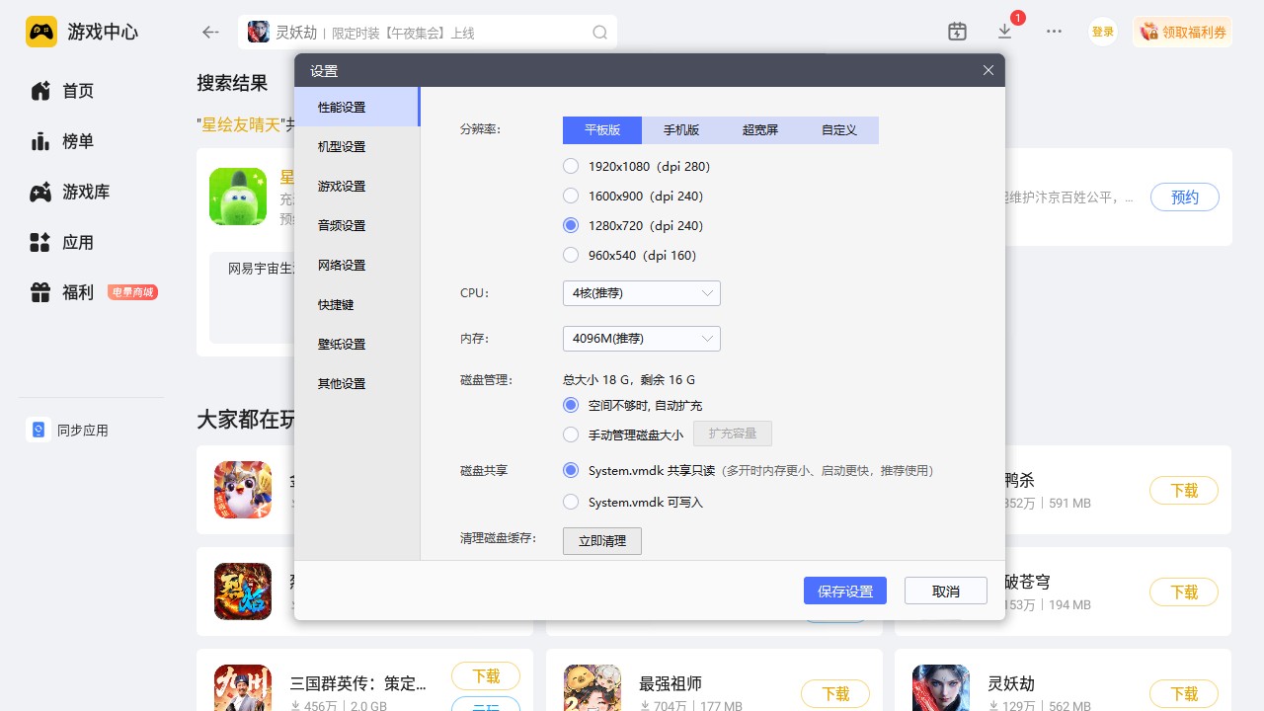Select System.vmdk 可写入 option

[x=571, y=502]
